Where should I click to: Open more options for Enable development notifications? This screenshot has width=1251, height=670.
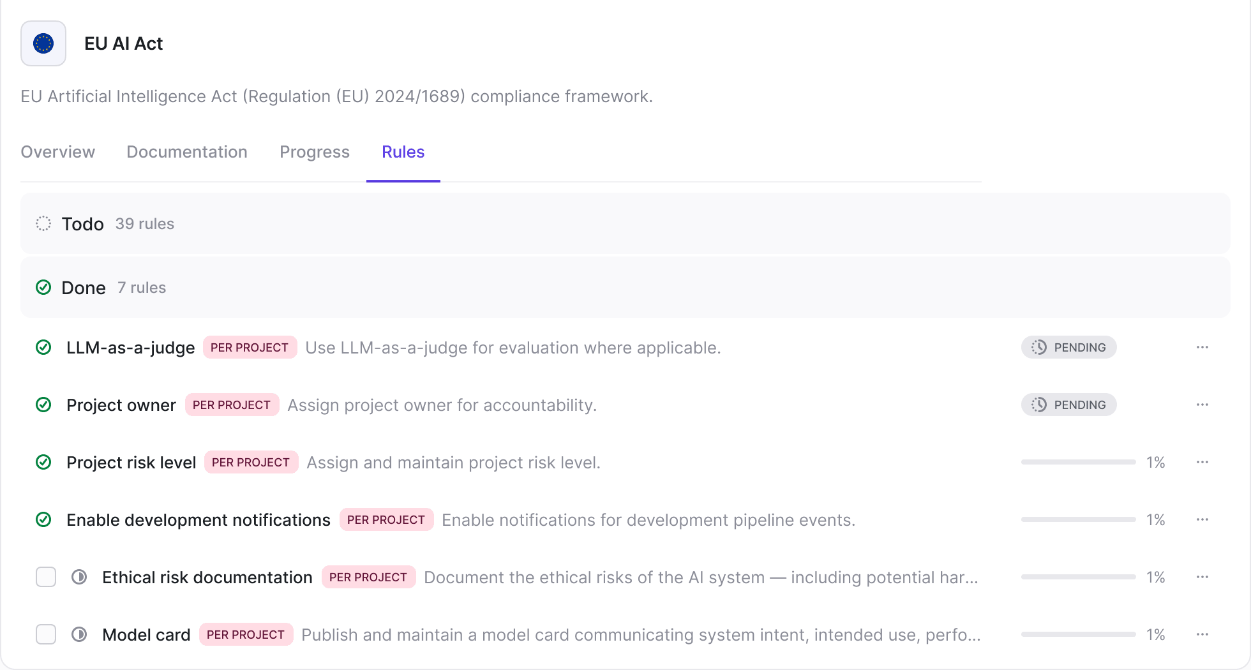[1202, 519]
